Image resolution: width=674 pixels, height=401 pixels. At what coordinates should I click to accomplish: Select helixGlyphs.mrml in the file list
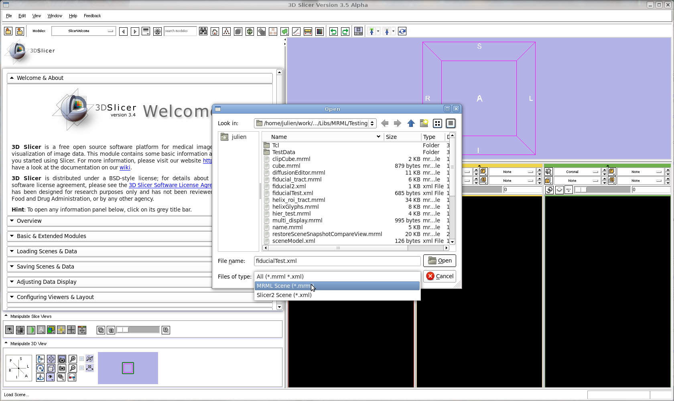[x=295, y=207]
